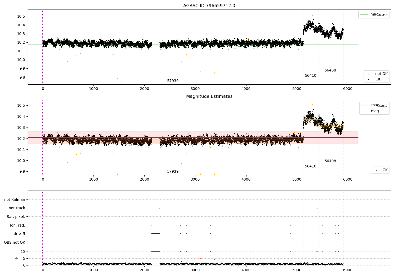Click the orange mag OBSID segment near 10.37
The width and height of the screenshot is (395, 276).
coord(310,119)
